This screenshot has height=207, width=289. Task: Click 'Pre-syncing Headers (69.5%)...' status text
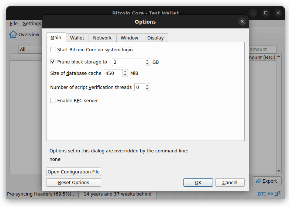point(41,194)
